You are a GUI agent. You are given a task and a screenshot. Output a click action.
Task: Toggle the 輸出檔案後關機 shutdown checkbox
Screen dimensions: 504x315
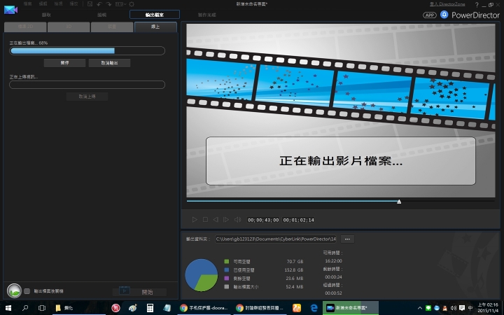pos(27,291)
